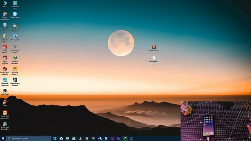
Task: Open the Mail app from the taskbar
Action: (x=61, y=138)
